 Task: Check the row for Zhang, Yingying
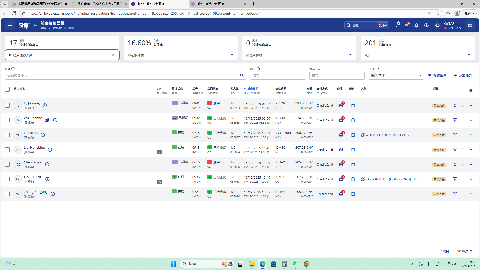[x=7, y=194]
